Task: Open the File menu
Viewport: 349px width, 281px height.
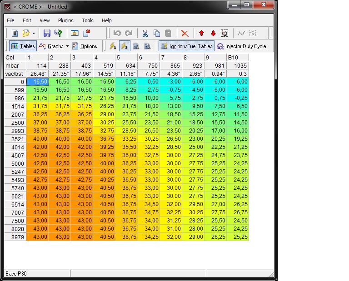Action: tap(10, 20)
